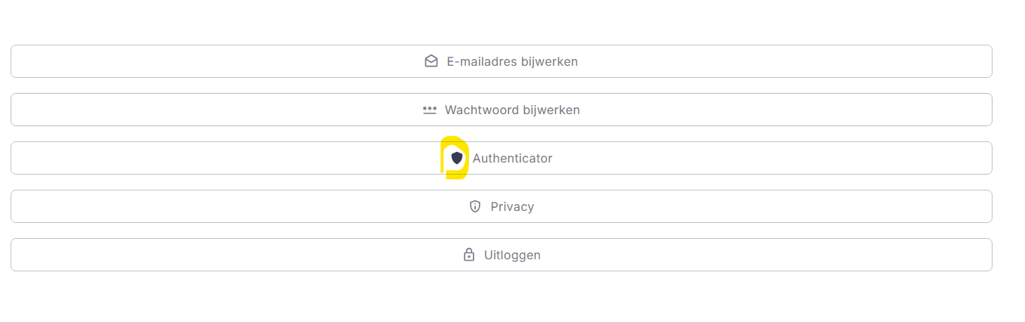Tap the yellow-highlighted shield icon
This screenshot has height=322, width=1025.
point(457,158)
